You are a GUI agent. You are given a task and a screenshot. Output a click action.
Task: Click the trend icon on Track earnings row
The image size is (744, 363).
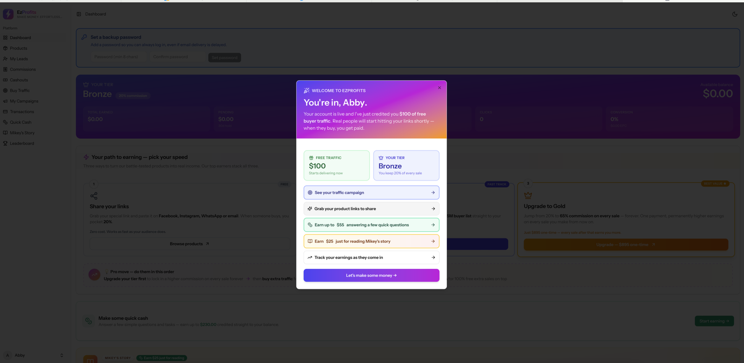(x=310, y=258)
